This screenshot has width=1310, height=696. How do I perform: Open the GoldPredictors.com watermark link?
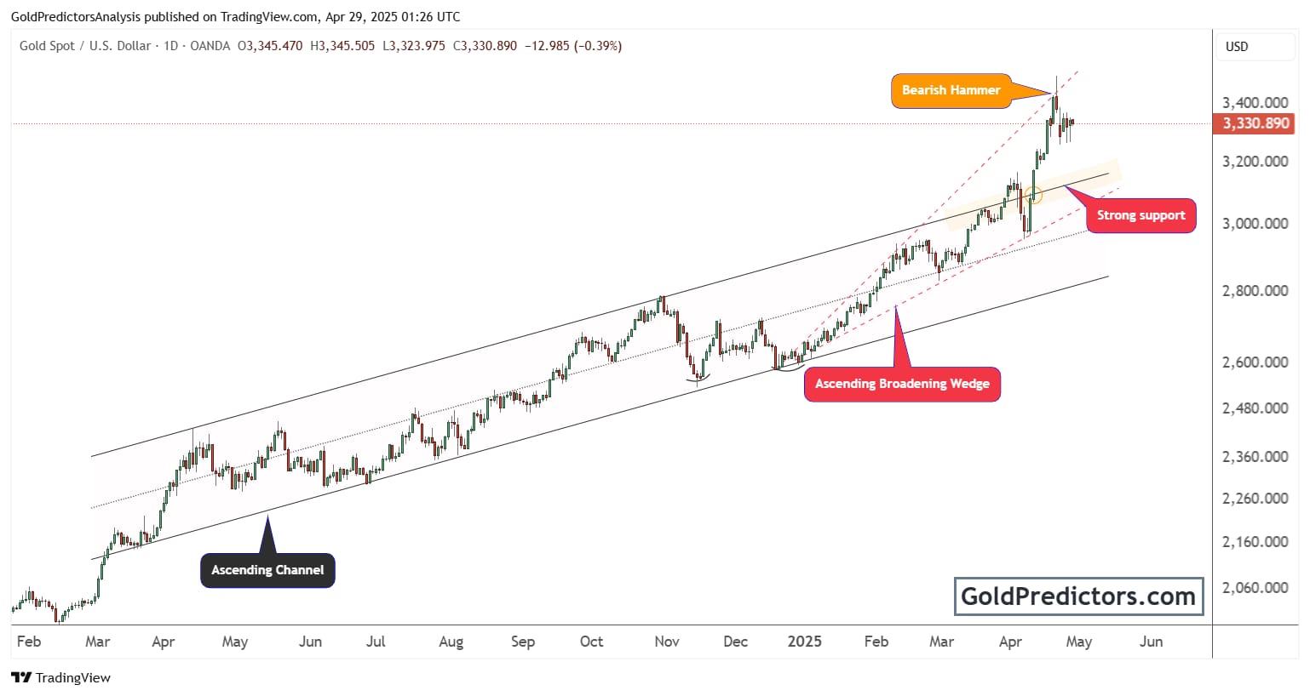[x=1077, y=596]
